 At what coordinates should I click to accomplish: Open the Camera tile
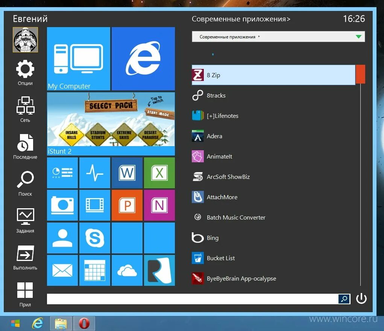pyautogui.click(x=62, y=205)
